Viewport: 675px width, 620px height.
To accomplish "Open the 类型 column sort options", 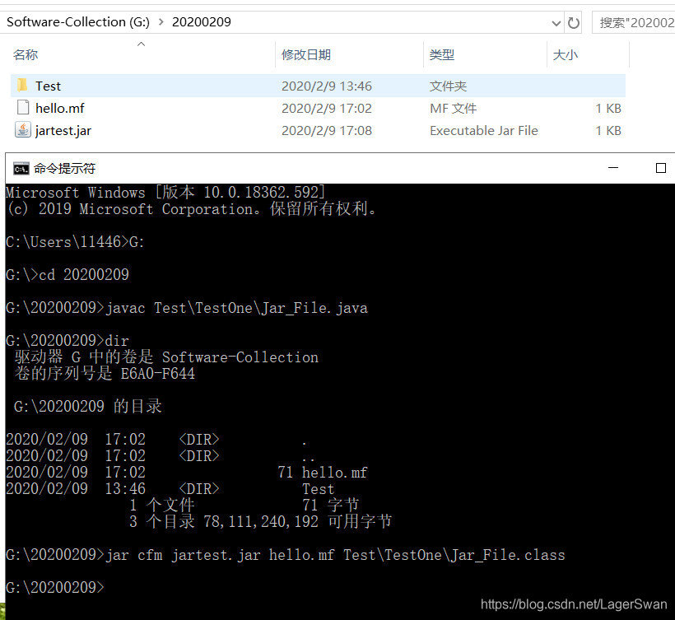I will [441, 54].
